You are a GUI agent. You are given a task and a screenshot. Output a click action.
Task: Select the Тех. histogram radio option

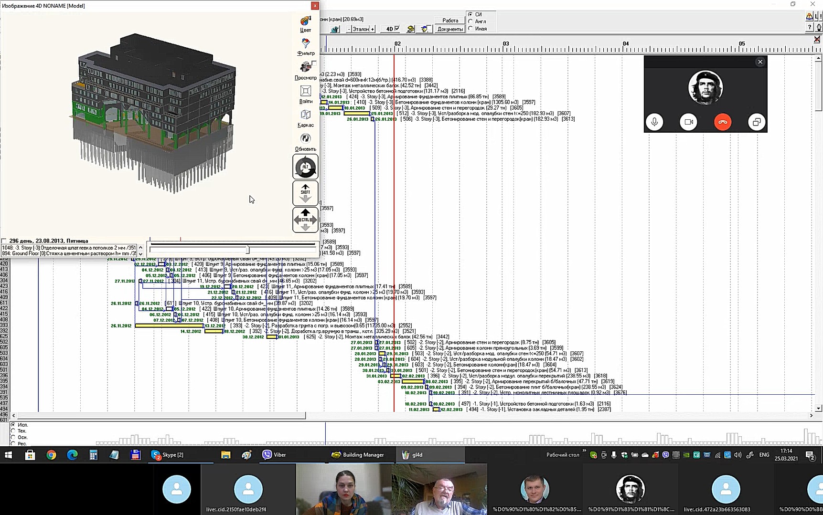point(13,431)
